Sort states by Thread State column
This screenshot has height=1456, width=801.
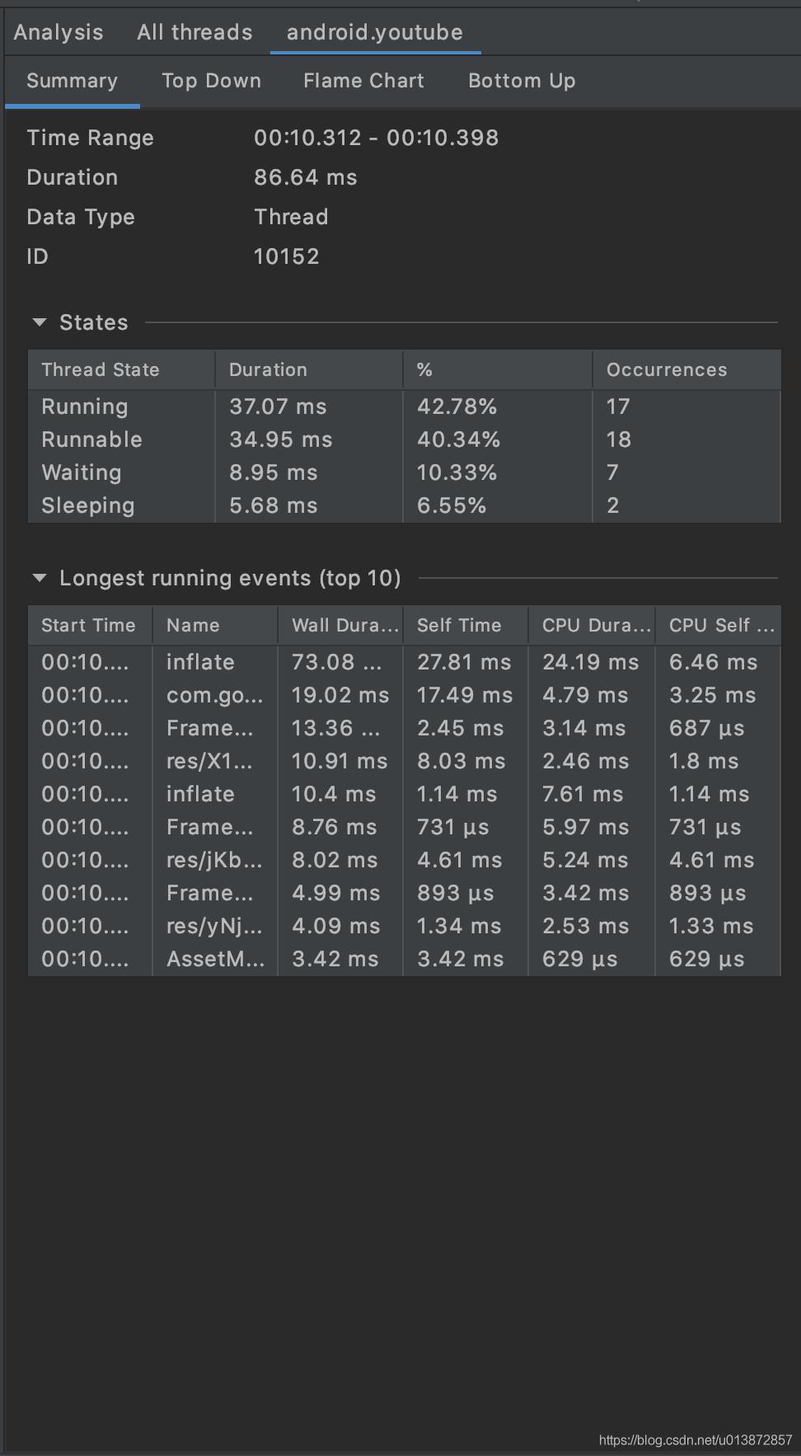click(101, 369)
